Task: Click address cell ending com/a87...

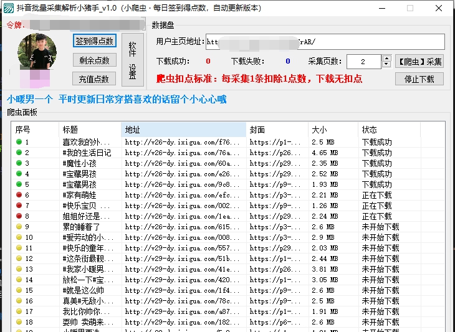Action: click(182, 311)
